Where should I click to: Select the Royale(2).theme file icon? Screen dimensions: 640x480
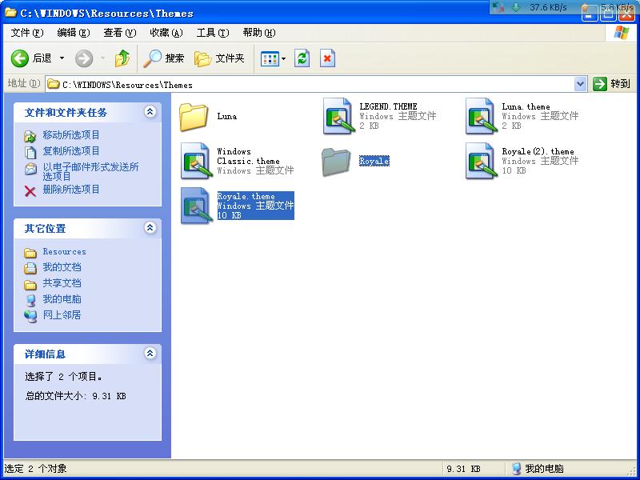point(481,161)
